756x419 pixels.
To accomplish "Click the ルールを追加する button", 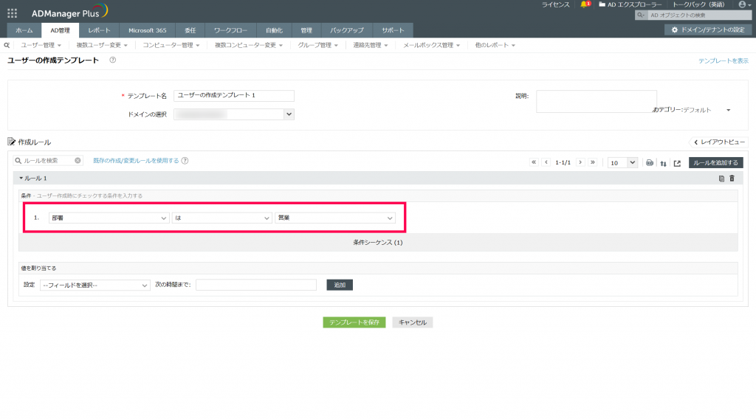I will click(716, 163).
